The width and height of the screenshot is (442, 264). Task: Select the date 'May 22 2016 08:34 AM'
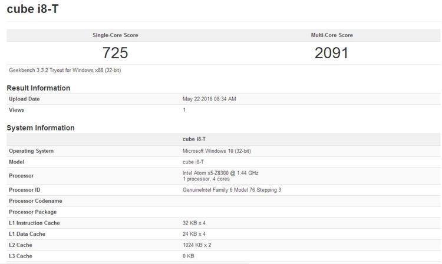click(209, 99)
